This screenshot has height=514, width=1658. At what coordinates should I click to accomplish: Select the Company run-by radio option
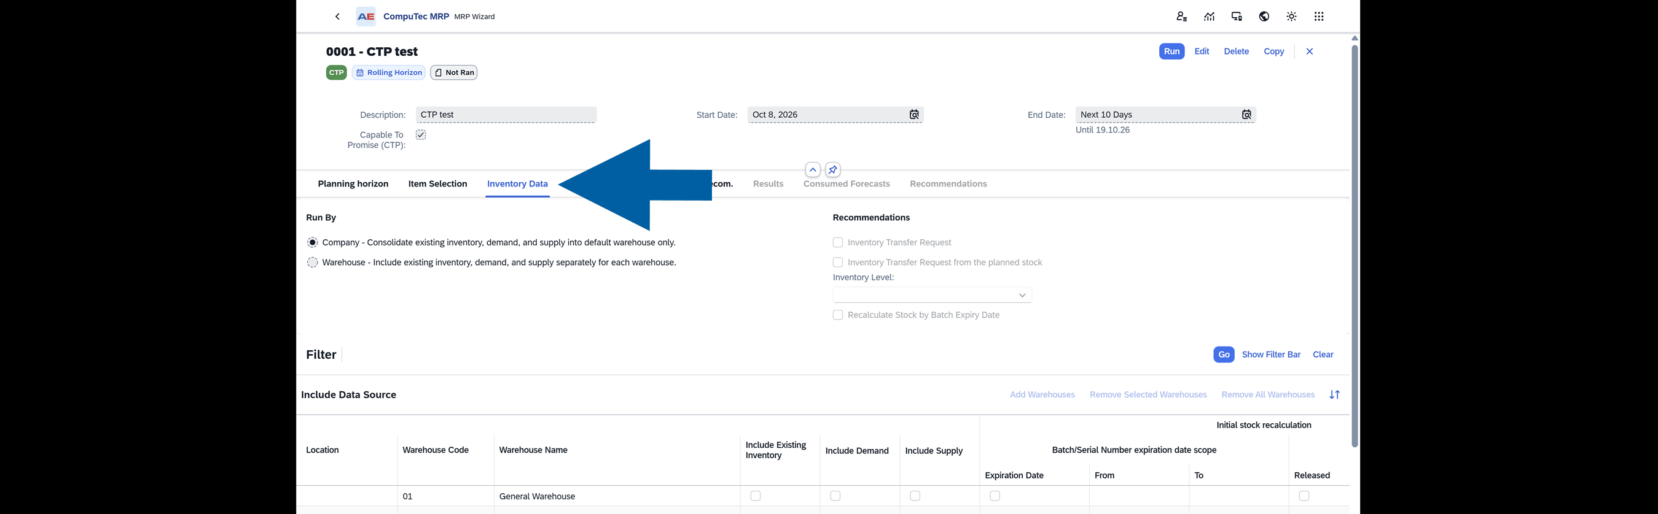tap(312, 243)
